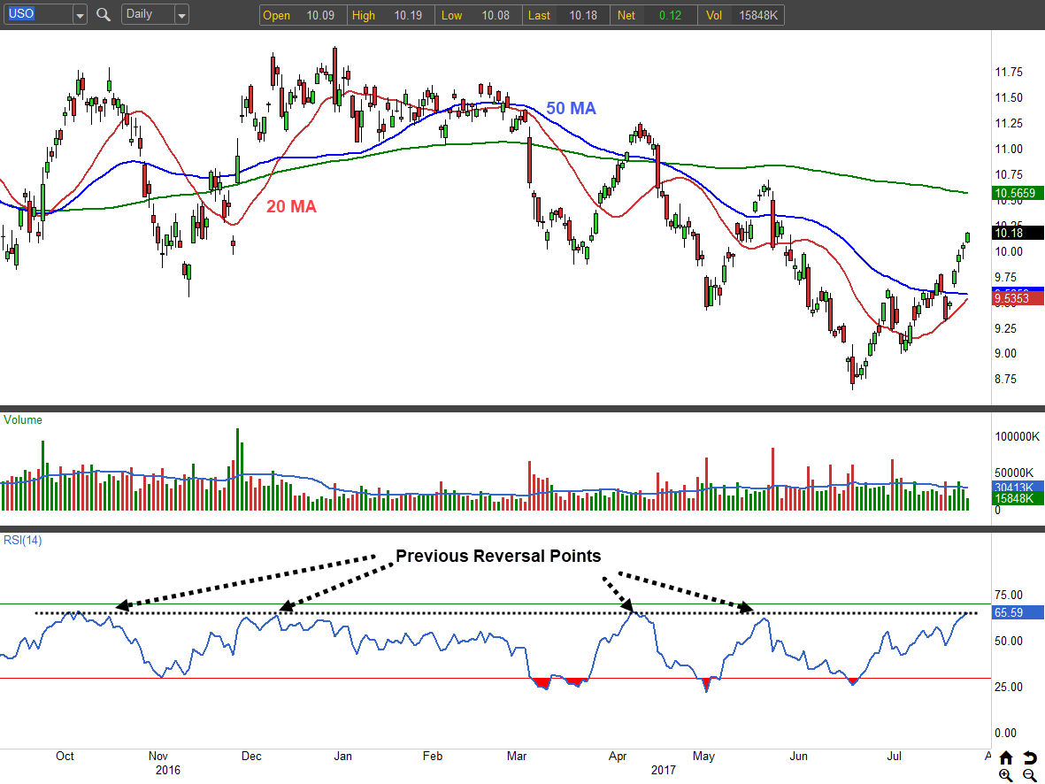Zoom in using the plus magnifier icon
This screenshot has height=784, width=1045.
coord(1006,775)
